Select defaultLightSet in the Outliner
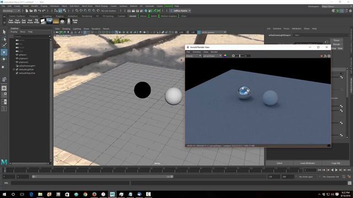The image size is (353, 198). 26,69
